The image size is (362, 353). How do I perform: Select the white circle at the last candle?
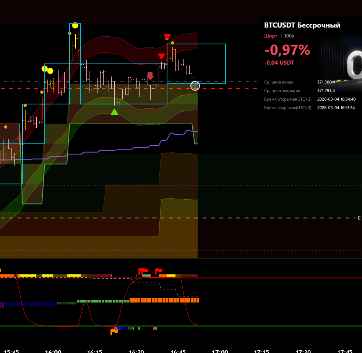195,86
